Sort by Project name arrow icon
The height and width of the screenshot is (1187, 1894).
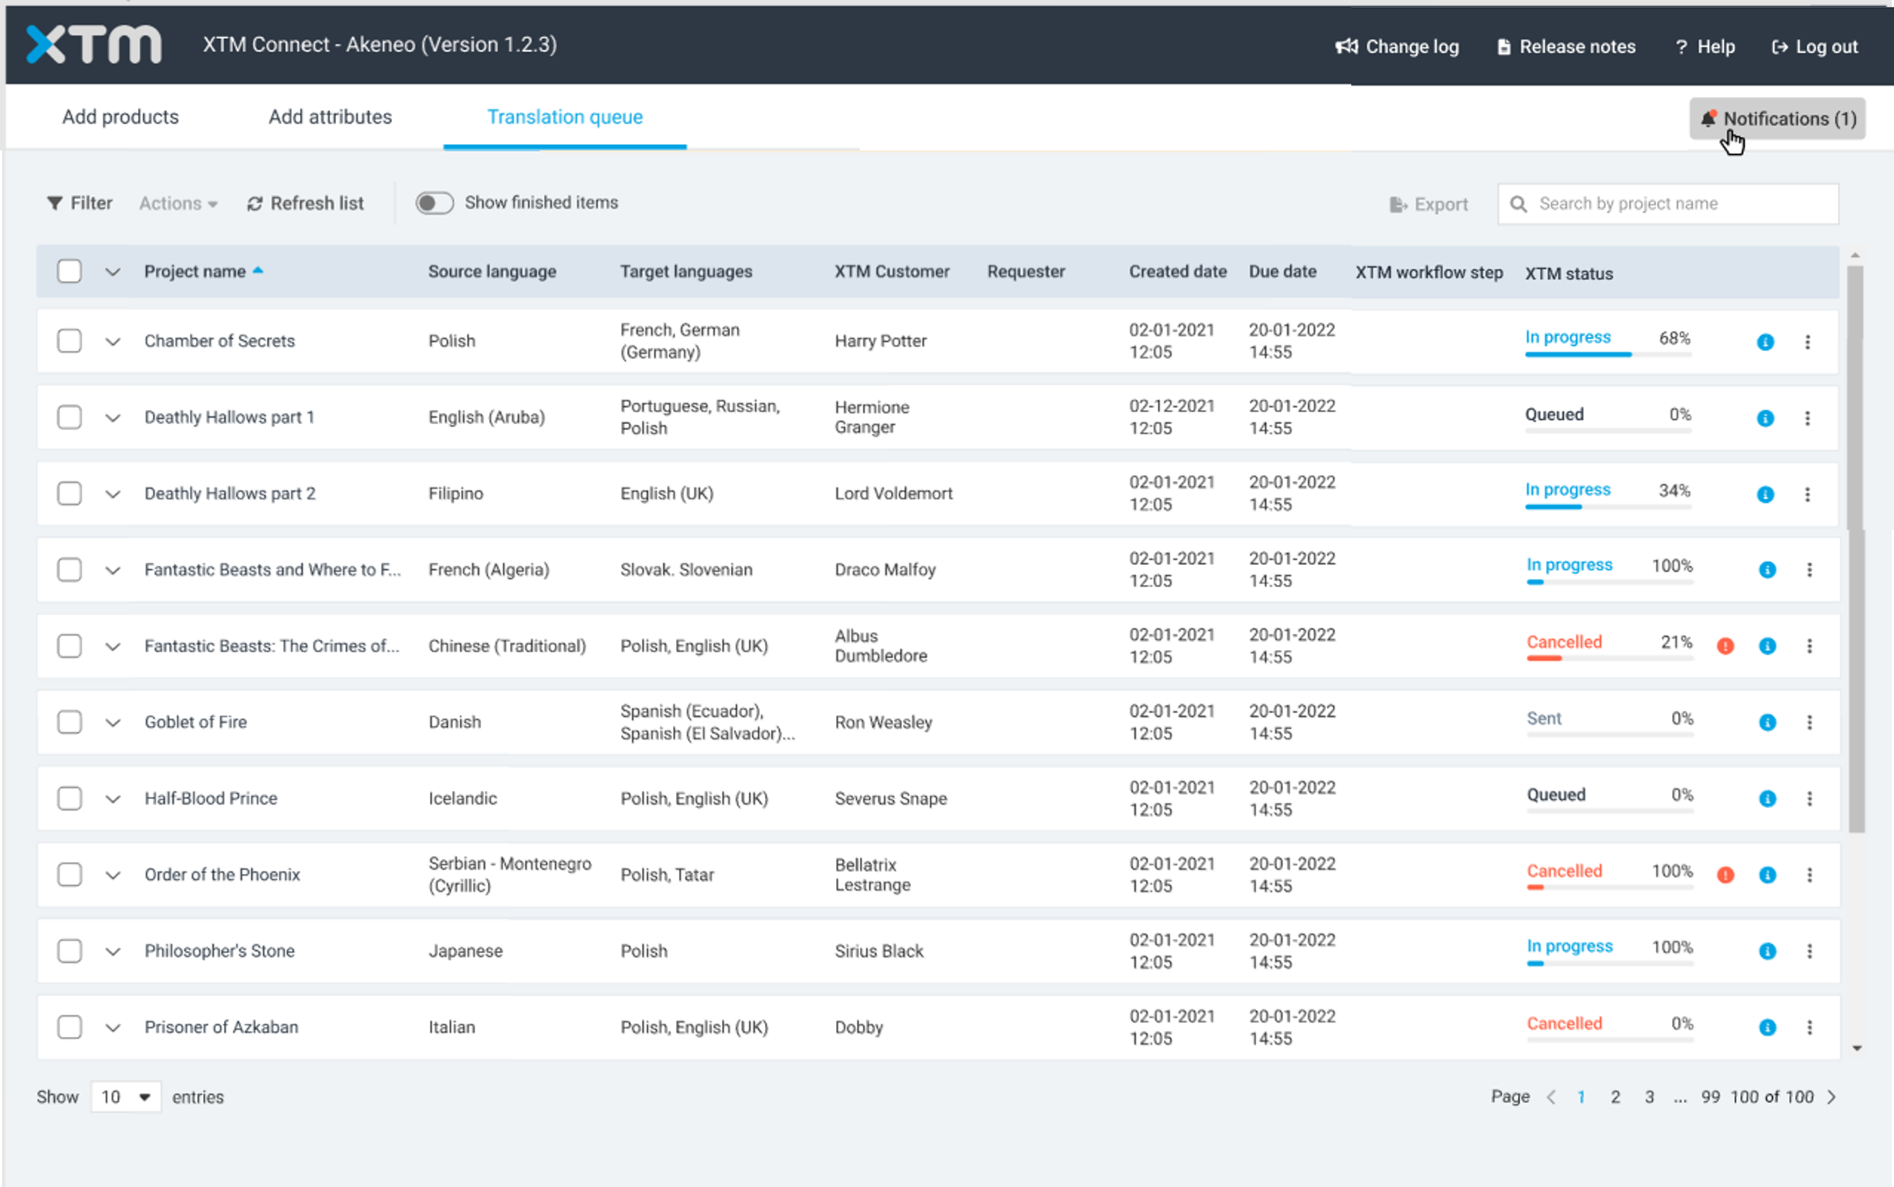point(258,270)
